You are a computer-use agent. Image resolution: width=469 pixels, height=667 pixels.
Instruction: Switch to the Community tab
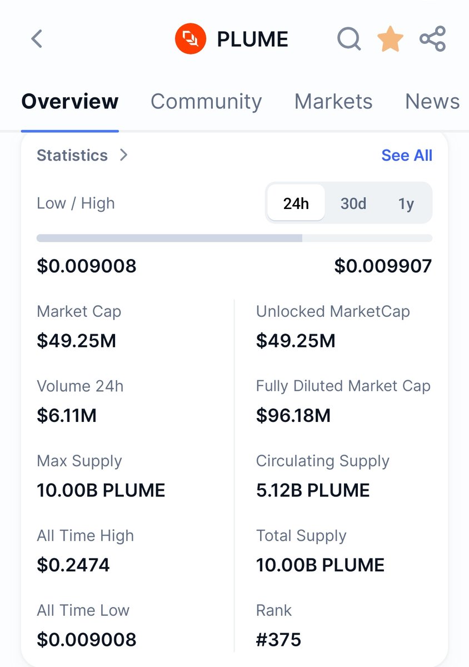(206, 102)
